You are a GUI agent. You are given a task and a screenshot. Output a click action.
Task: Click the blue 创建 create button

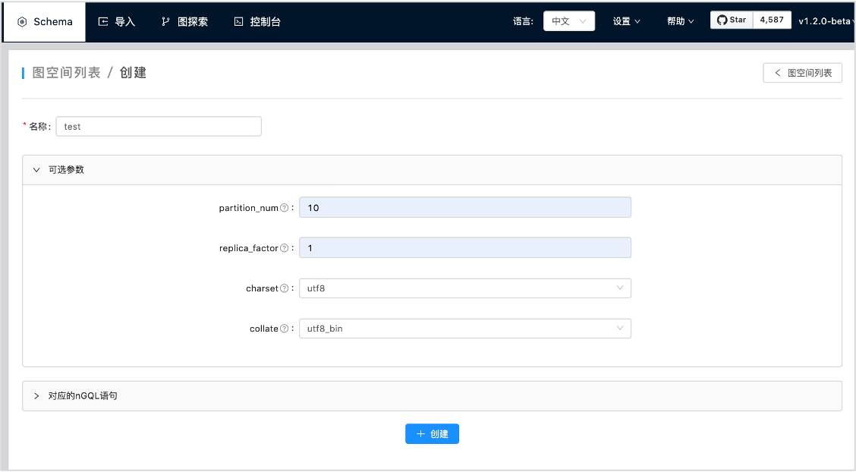click(432, 434)
